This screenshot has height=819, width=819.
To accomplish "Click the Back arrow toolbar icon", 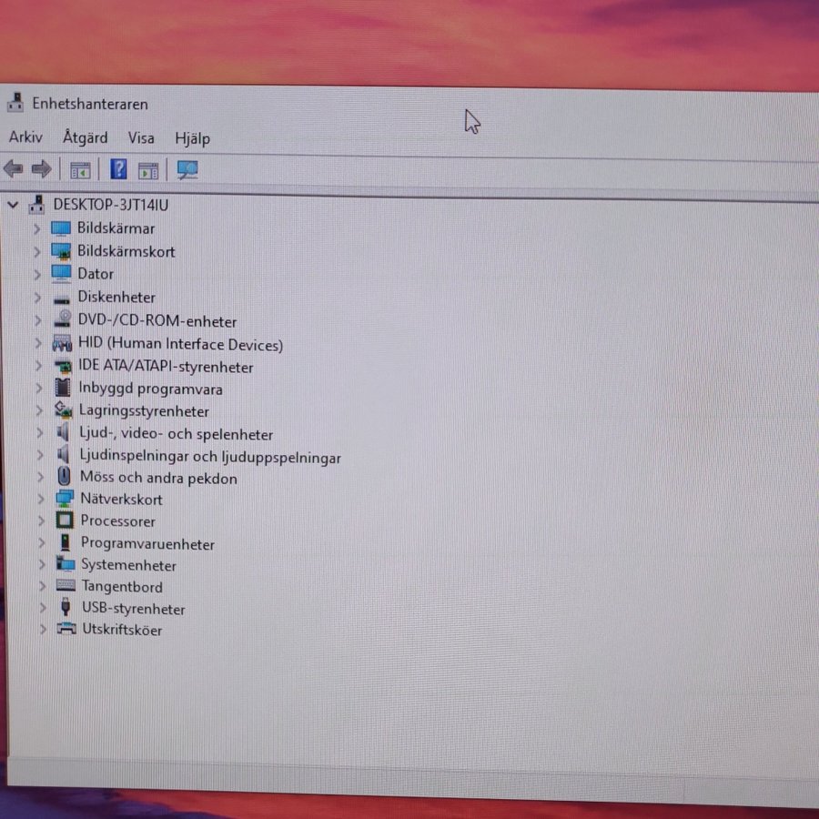I will pyautogui.click(x=14, y=169).
